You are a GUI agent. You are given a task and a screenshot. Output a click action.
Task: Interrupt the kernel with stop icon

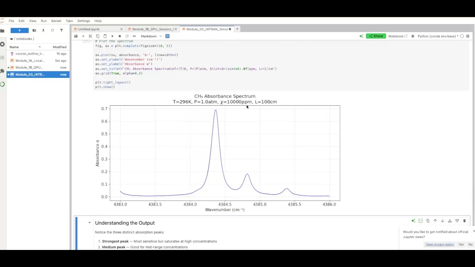pos(119,36)
